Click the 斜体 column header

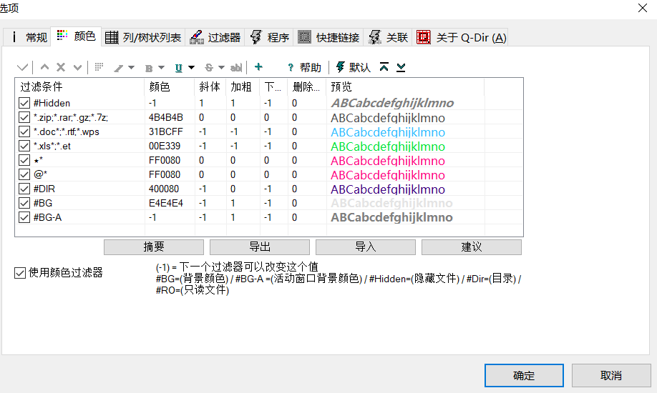(x=210, y=86)
